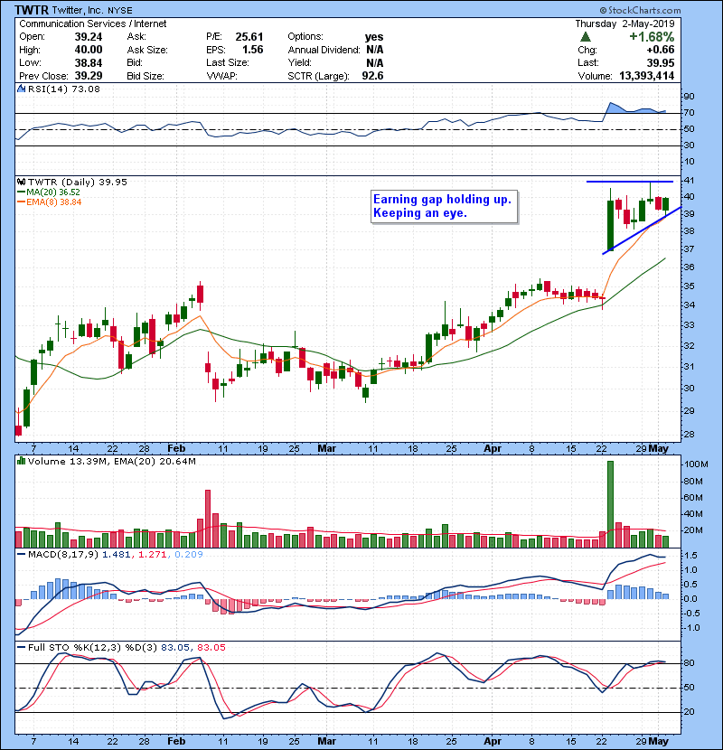Click the N/A value in the Yield row
This screenshot has height=750, width=723.
pyautogui.click(x=375, y=62)
